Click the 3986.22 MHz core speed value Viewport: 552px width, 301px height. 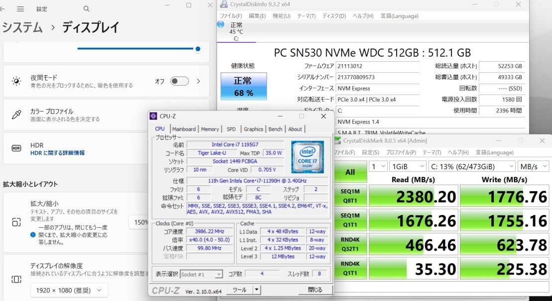point(210,232)
